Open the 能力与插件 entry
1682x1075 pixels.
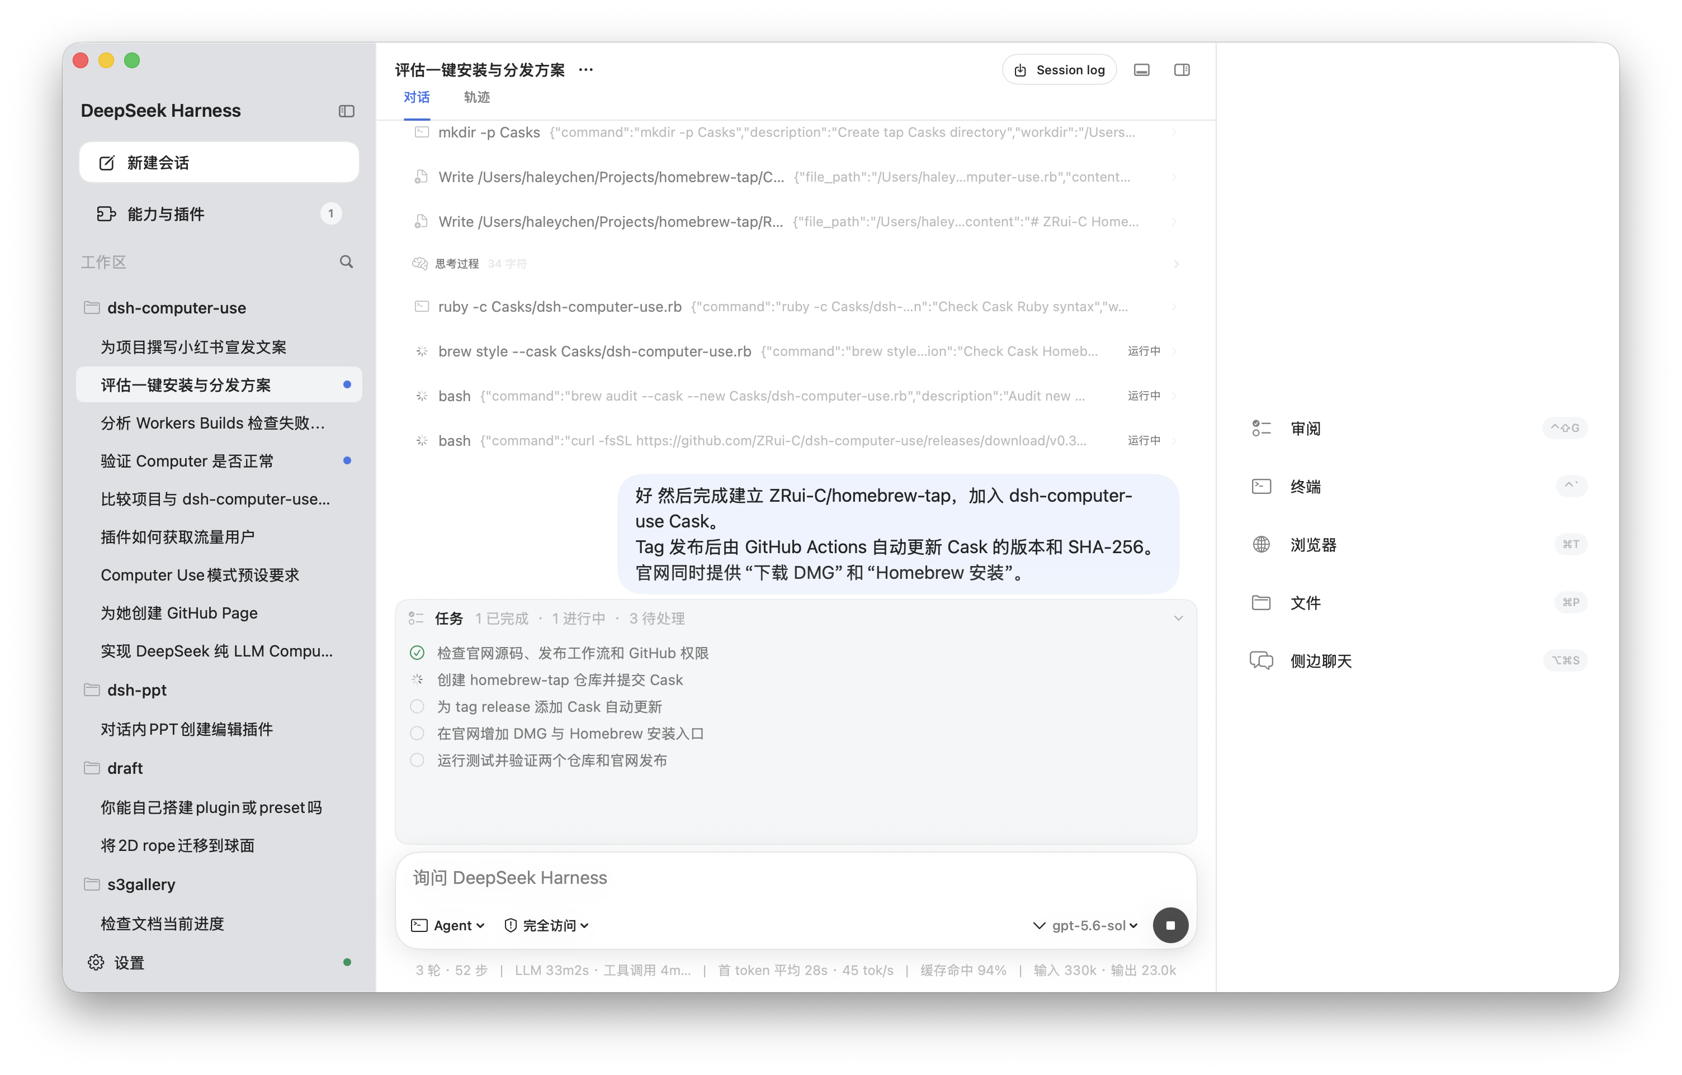219,213
